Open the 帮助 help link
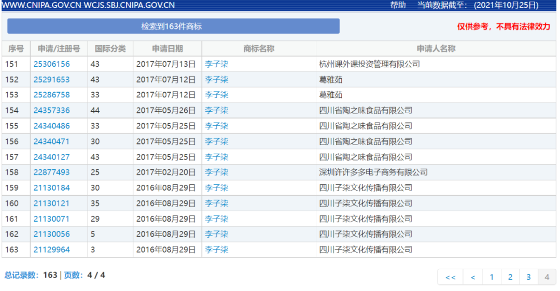The image size is (560, 291). click(x=398, y=5)
